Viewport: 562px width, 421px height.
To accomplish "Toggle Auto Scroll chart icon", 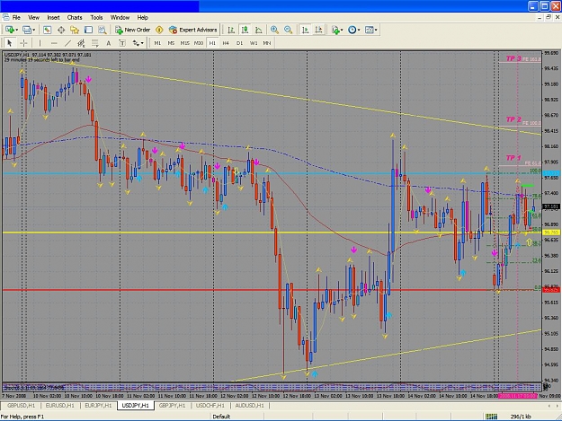I will (306, 30).
